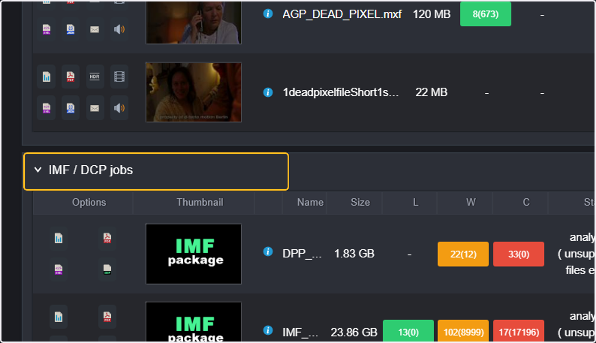Click the email envelope icon for AGP_DEAD_PIXEL.mxf
The width and height of the screenshot is (596, 343).
point(95,29)
